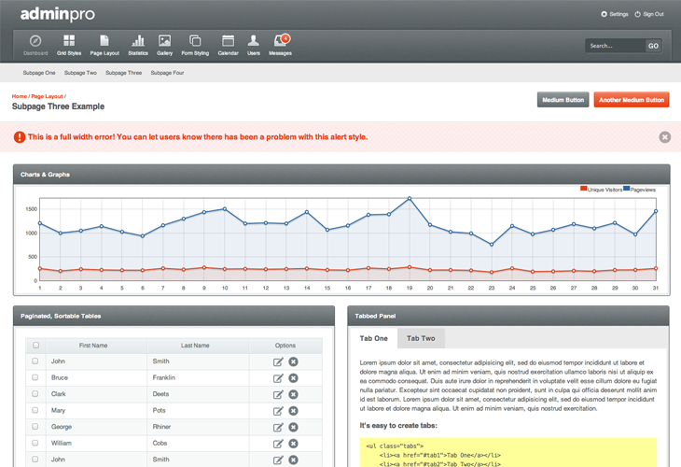Delete the Mary Pots row
The image size is (681, 467).
(294, 411)
